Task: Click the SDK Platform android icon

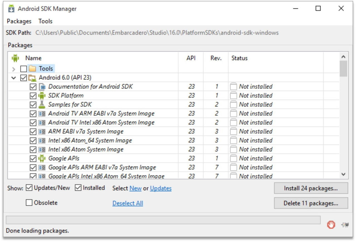Action: coord(42,96)
